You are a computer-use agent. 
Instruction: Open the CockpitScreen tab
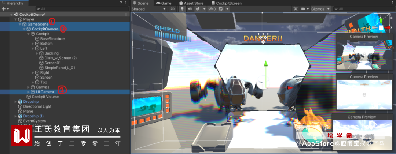point(226,3)
